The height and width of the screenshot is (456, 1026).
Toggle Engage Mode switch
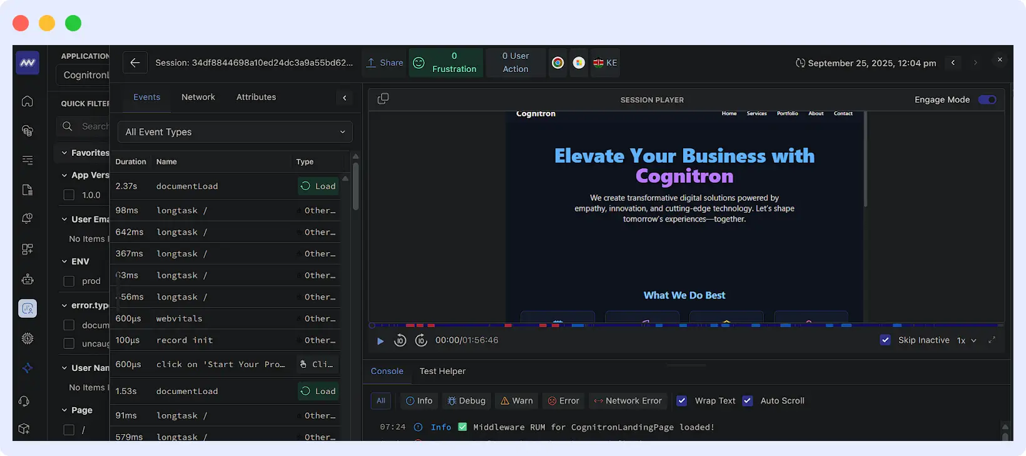pyautogui.click(x=987, y=99)
